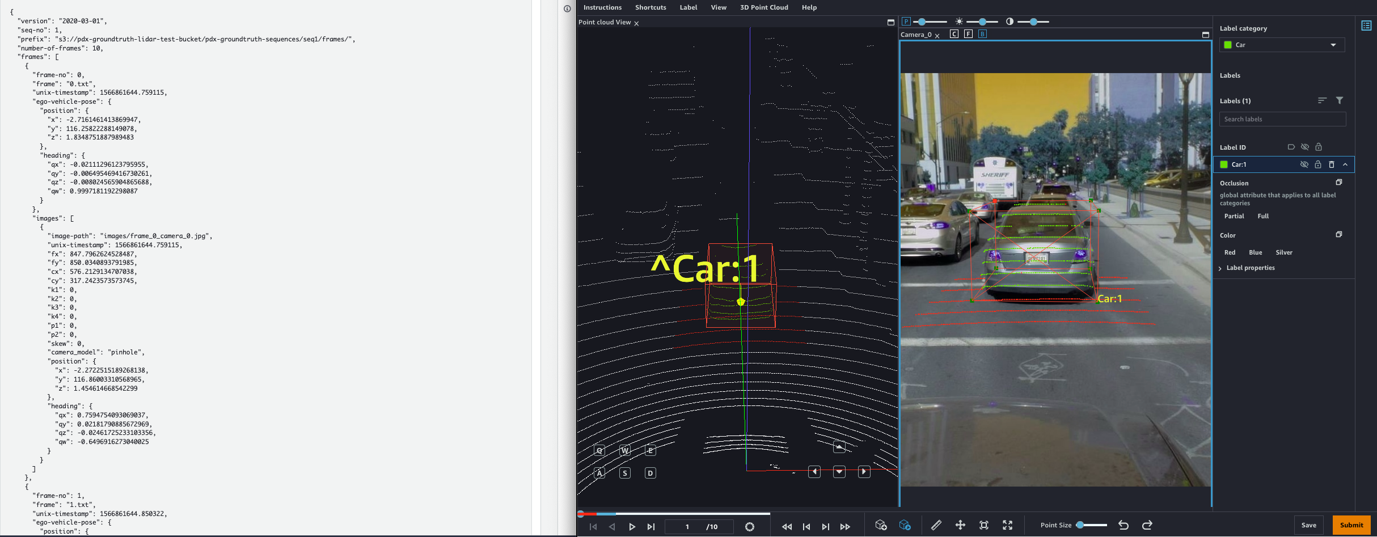Open the 3D Point Cloud menu
The width and height of the screenshot is (1377, 537).
[763, 7]
